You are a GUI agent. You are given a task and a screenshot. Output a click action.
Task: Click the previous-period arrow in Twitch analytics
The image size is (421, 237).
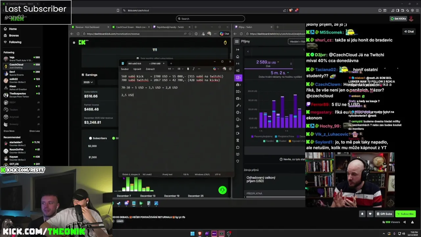(248, 51)
